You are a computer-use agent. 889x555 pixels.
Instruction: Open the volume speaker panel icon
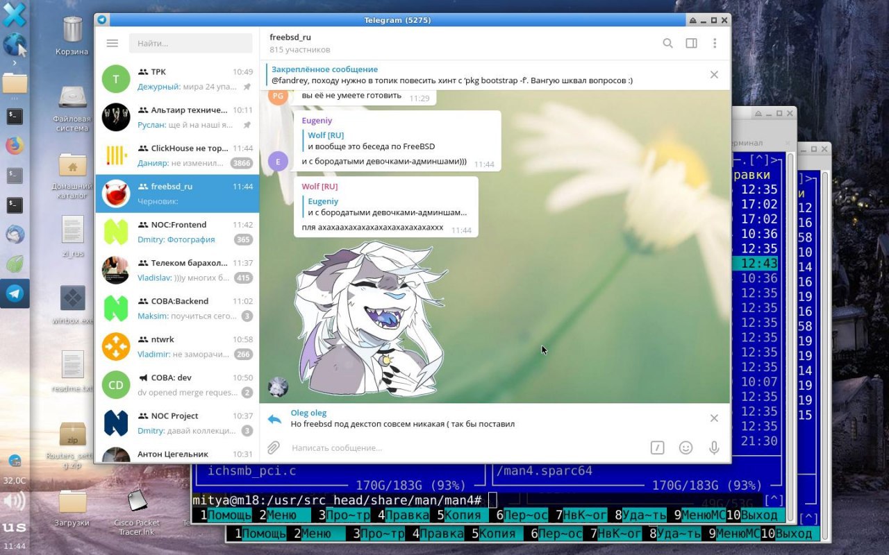coord(14,501)
